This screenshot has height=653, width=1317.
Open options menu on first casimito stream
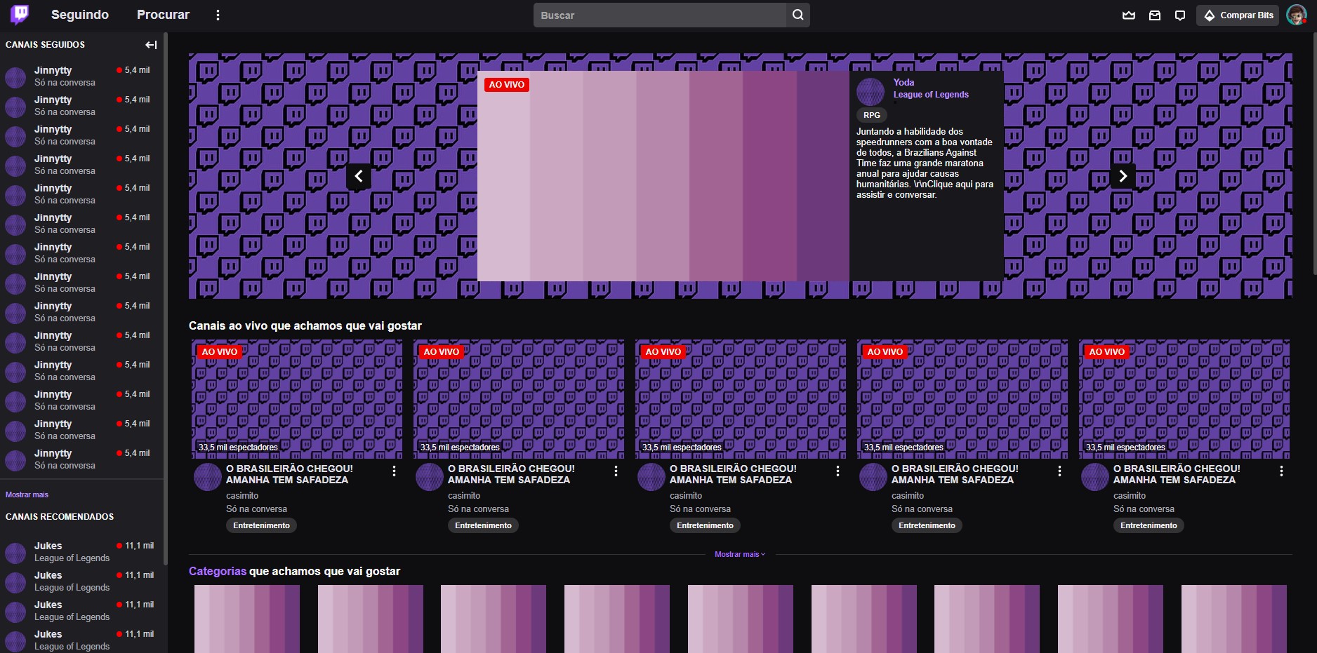pos(394,471)
